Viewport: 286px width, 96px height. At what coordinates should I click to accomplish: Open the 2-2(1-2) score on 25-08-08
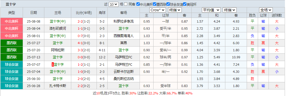[x=84, y=22]
